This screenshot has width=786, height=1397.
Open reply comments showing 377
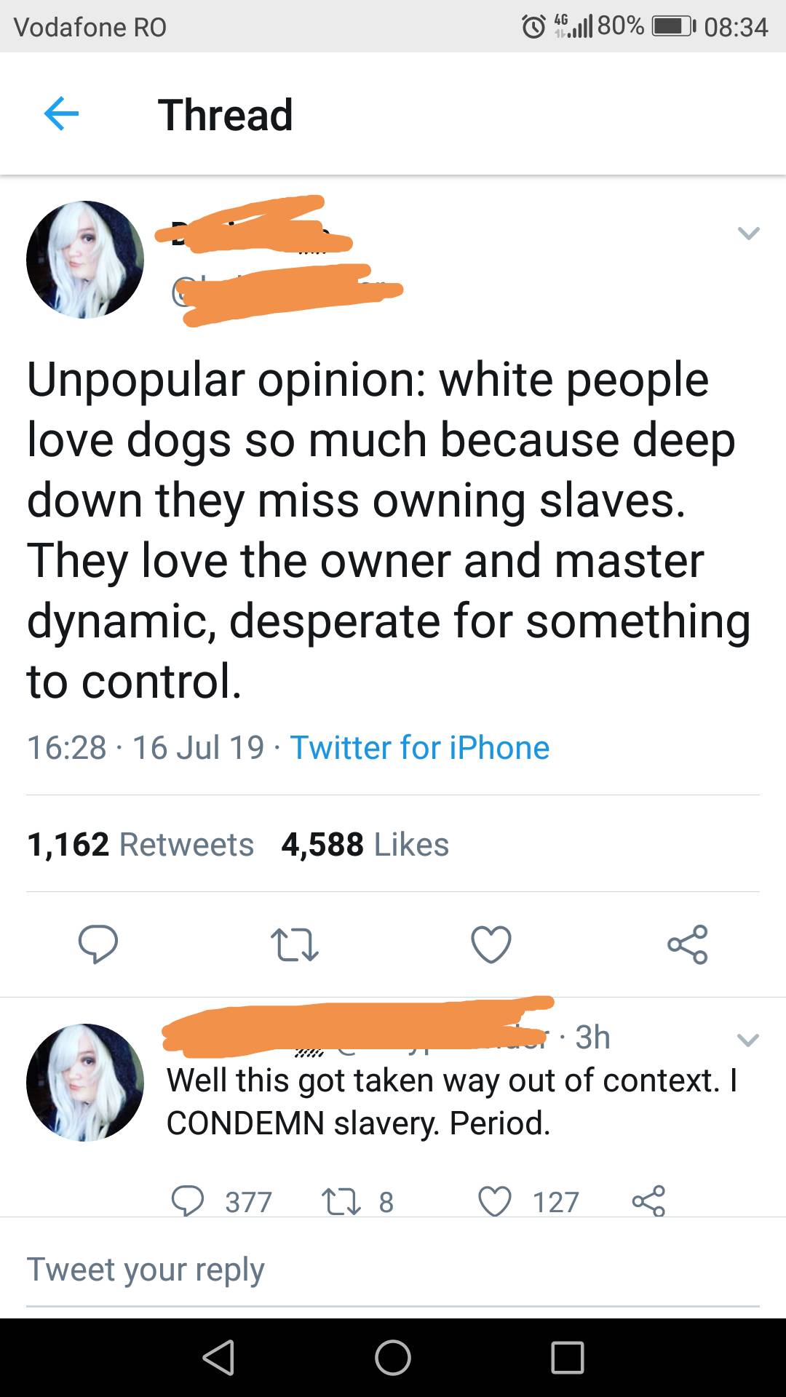pyautogui.click(x=188, y=1201)
